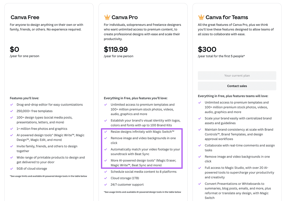Click checkmark beside Schedule social media content

click(x=105, y=172)
